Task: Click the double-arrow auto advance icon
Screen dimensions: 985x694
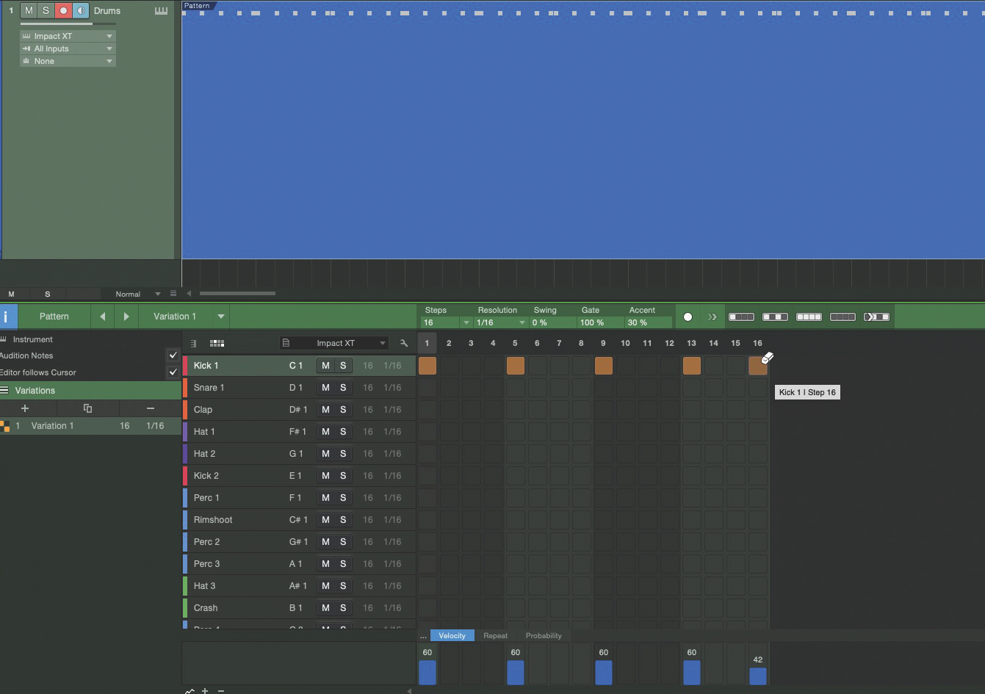Action: [712, 317]
